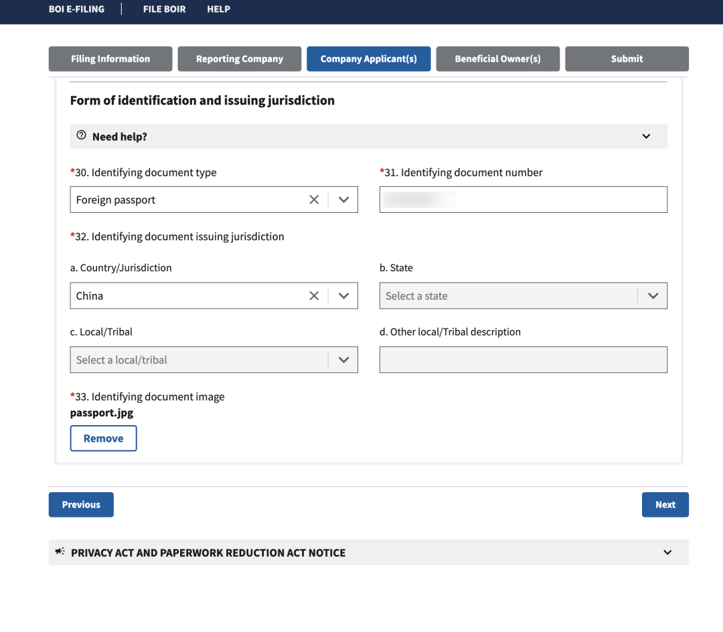
Task: Open the State dropdown
Action: tap(523, 296)
